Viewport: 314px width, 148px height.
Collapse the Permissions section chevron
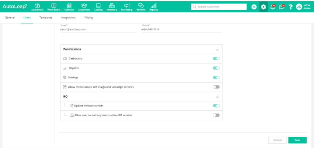click(217, 50)
